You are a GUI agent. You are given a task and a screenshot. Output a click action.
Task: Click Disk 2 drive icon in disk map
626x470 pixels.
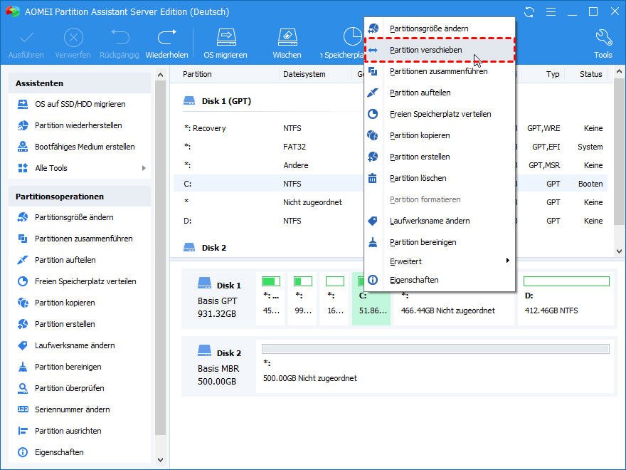(x=204, y=351)
